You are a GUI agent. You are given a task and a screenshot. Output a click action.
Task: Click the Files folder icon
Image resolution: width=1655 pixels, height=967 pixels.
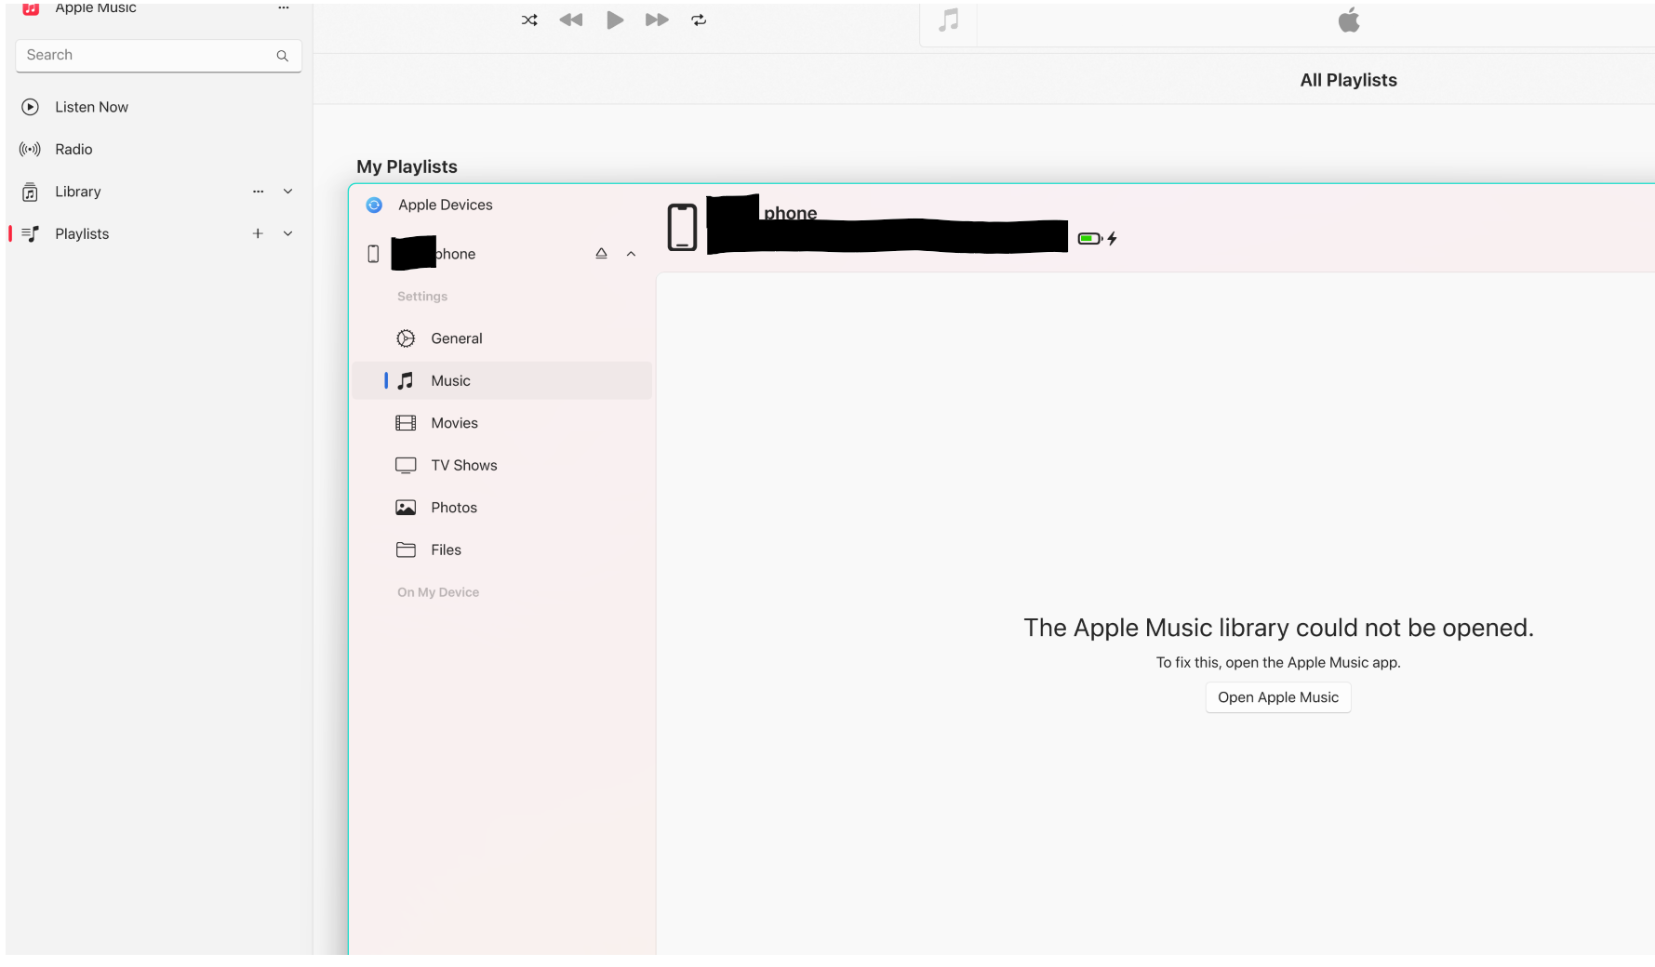pos(406,550)
